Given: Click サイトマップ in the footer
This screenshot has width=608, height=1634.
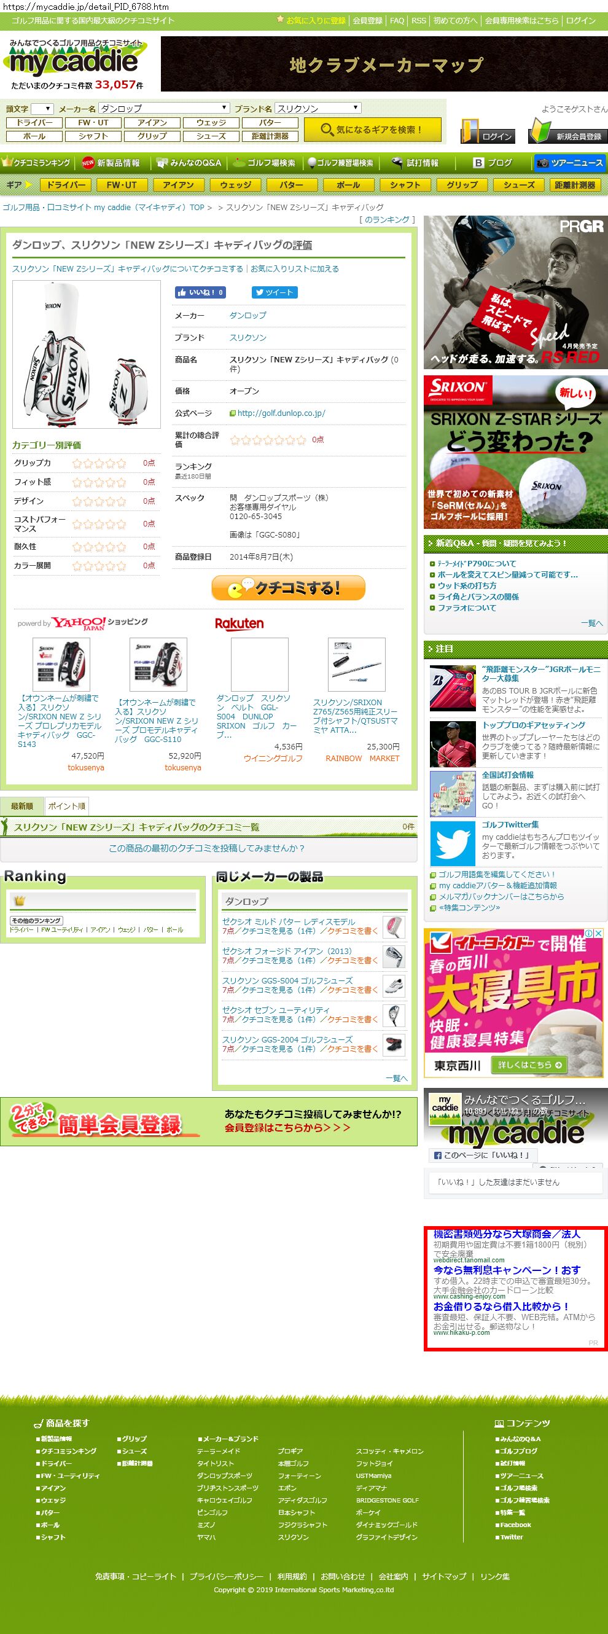Looking at the screenshot, I should pyautogui.click(x=444, y=1576).
